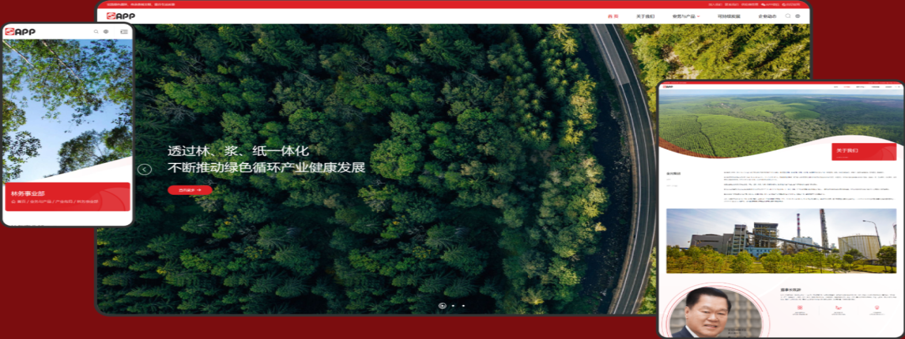Click the first link in the red top bar
905x339 pixels.
715,4
